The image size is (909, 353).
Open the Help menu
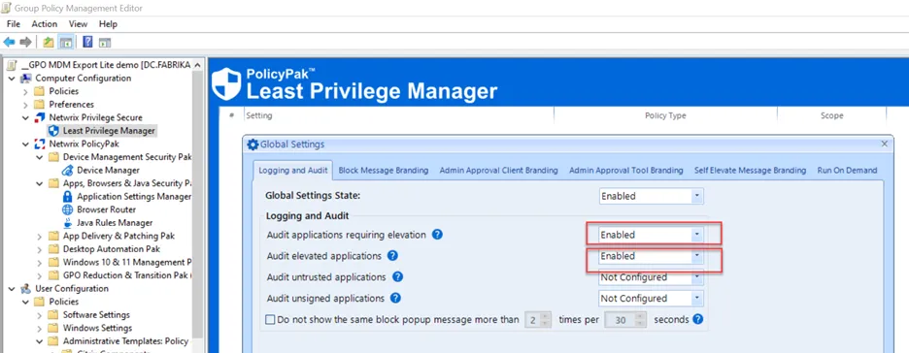click(108, 23)
